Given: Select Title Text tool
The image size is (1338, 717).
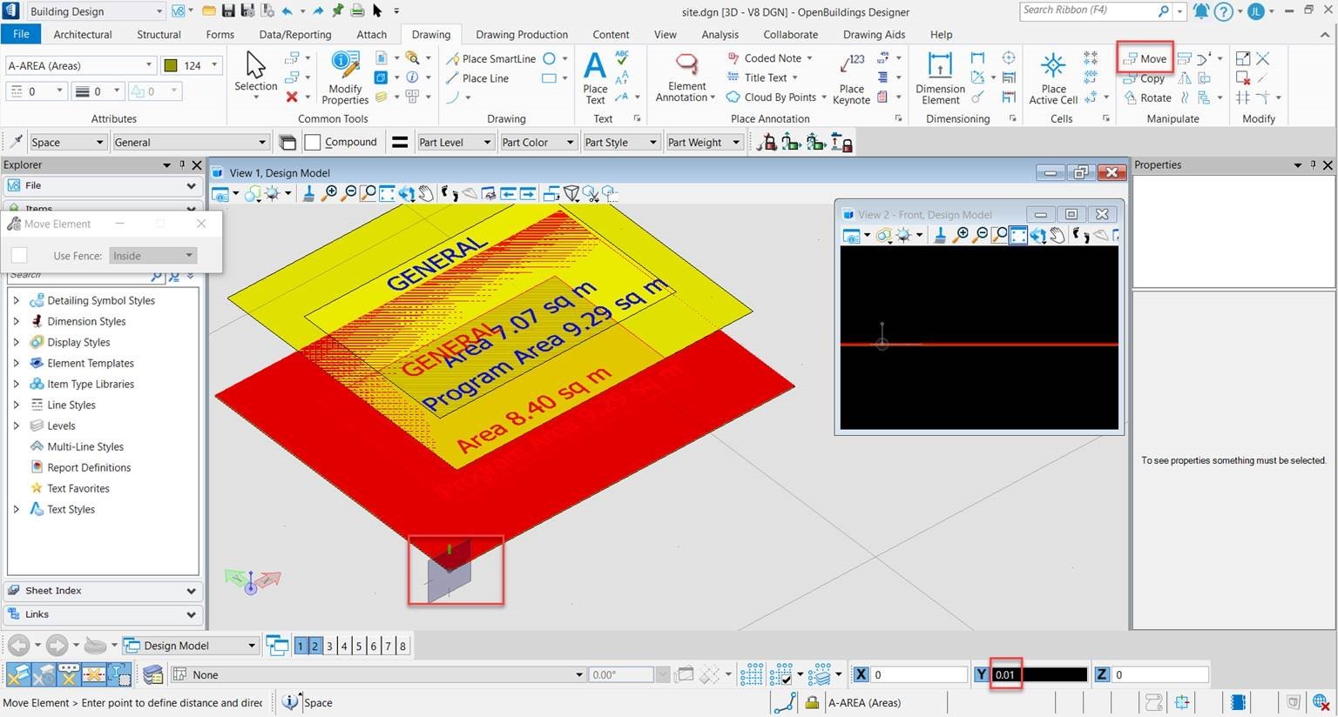Looking at the screenshot, I should tap(762, 77).
